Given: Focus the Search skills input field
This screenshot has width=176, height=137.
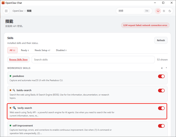Looking at the screenshot, I should (x=93, y=60).
